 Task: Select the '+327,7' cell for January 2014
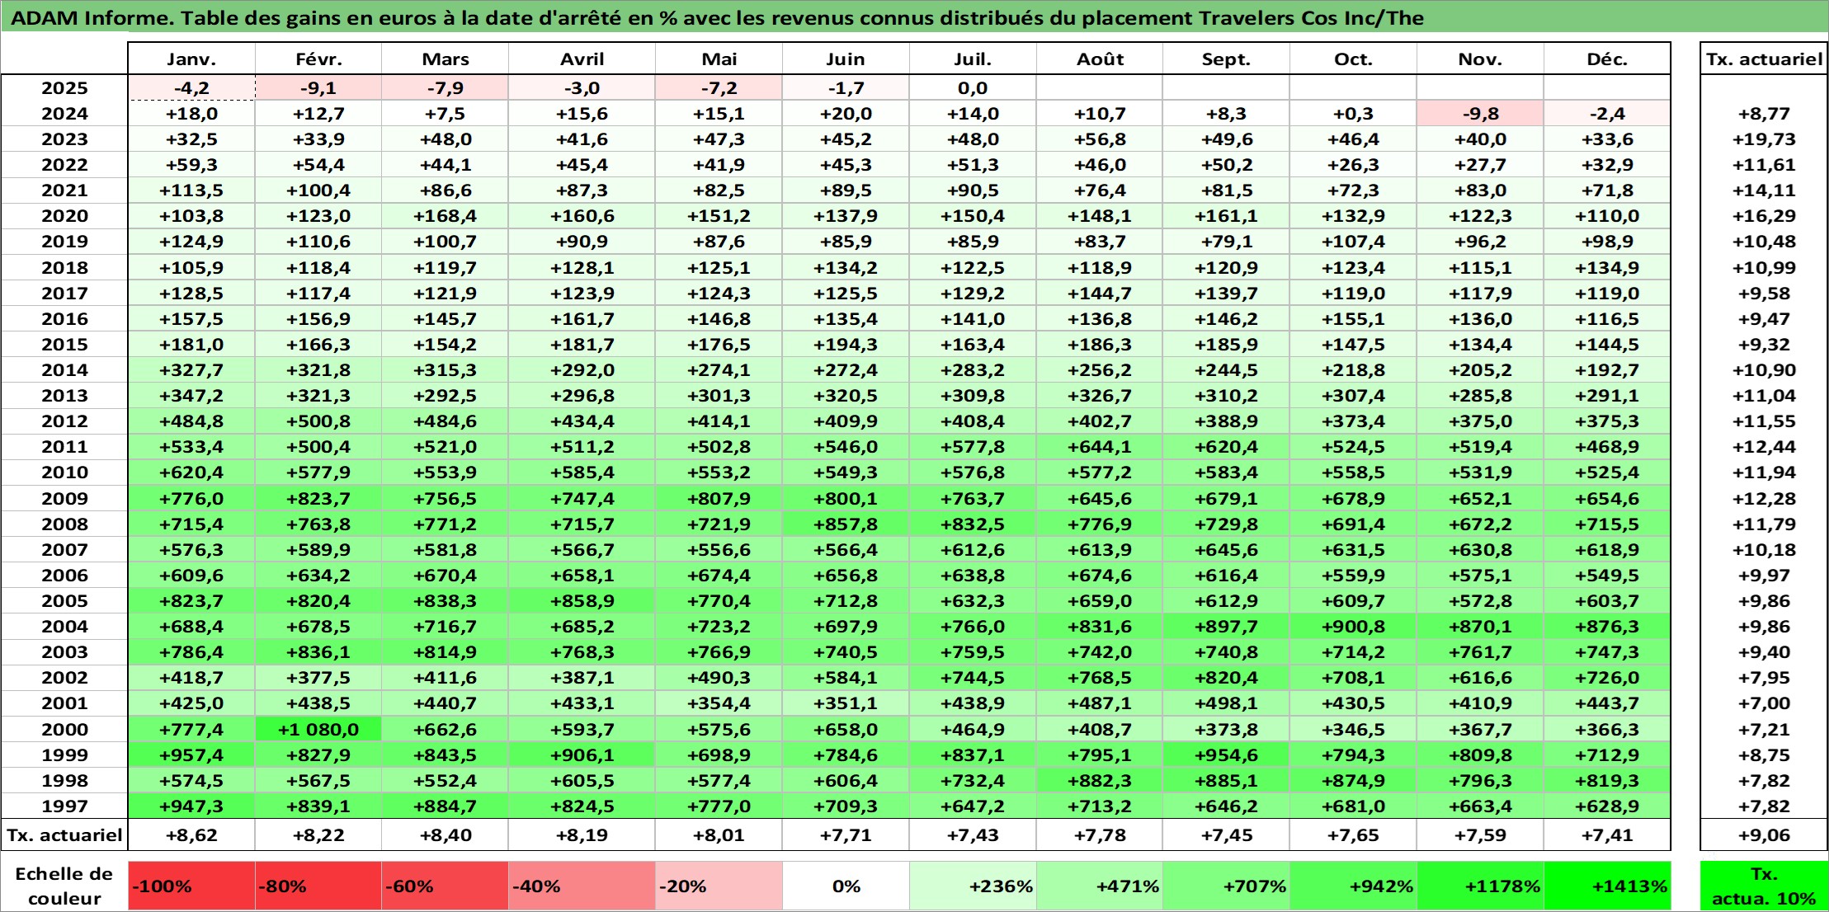coord(191,370)
